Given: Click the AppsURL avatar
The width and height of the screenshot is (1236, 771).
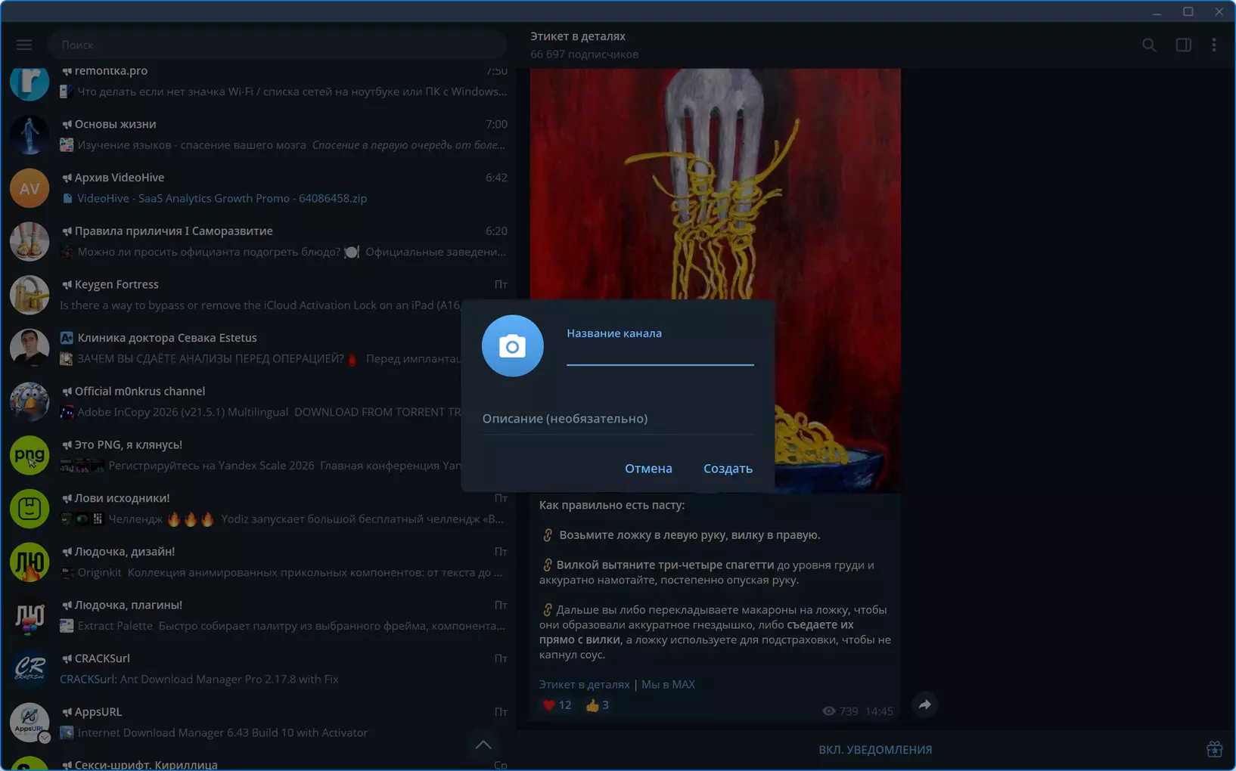Looking at the screenshot, I should [30, 723].
